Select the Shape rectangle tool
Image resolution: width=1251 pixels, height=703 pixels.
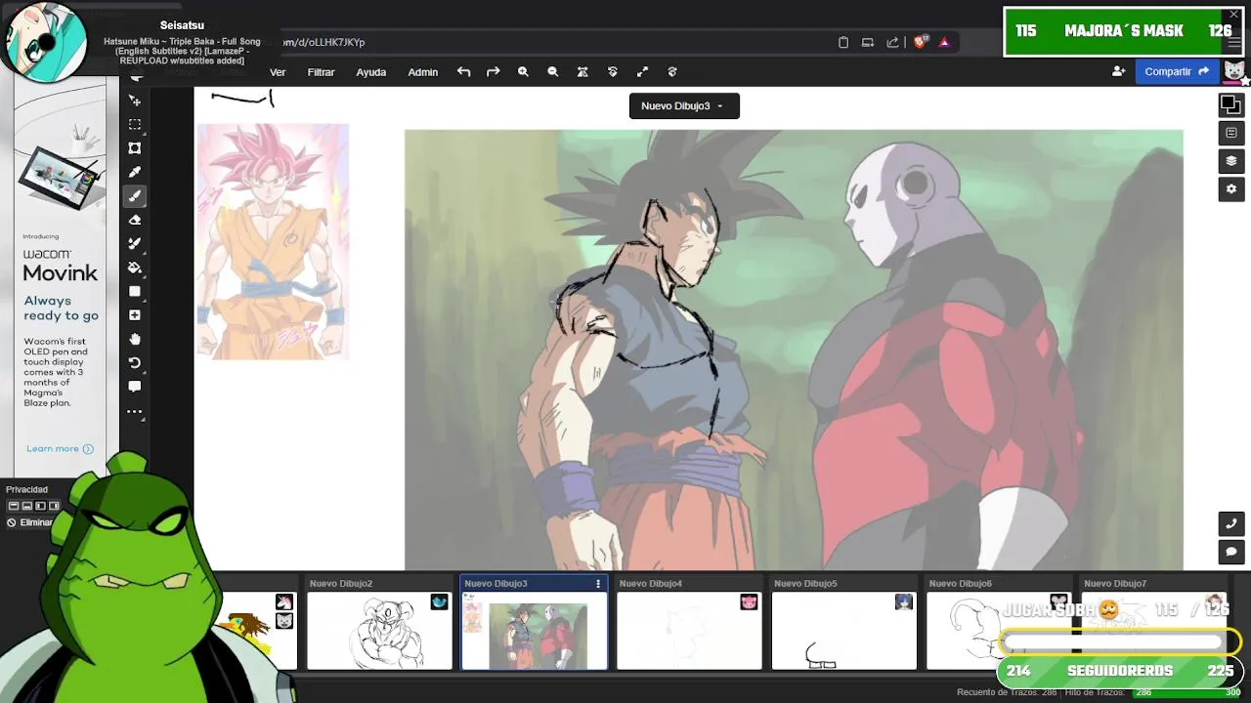(x=135, y=291)
